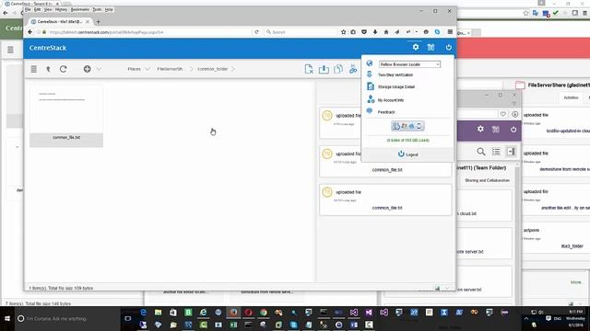The image size is (590, 331).
Task: Open My Account Info
Action: (x=391, y=100)
